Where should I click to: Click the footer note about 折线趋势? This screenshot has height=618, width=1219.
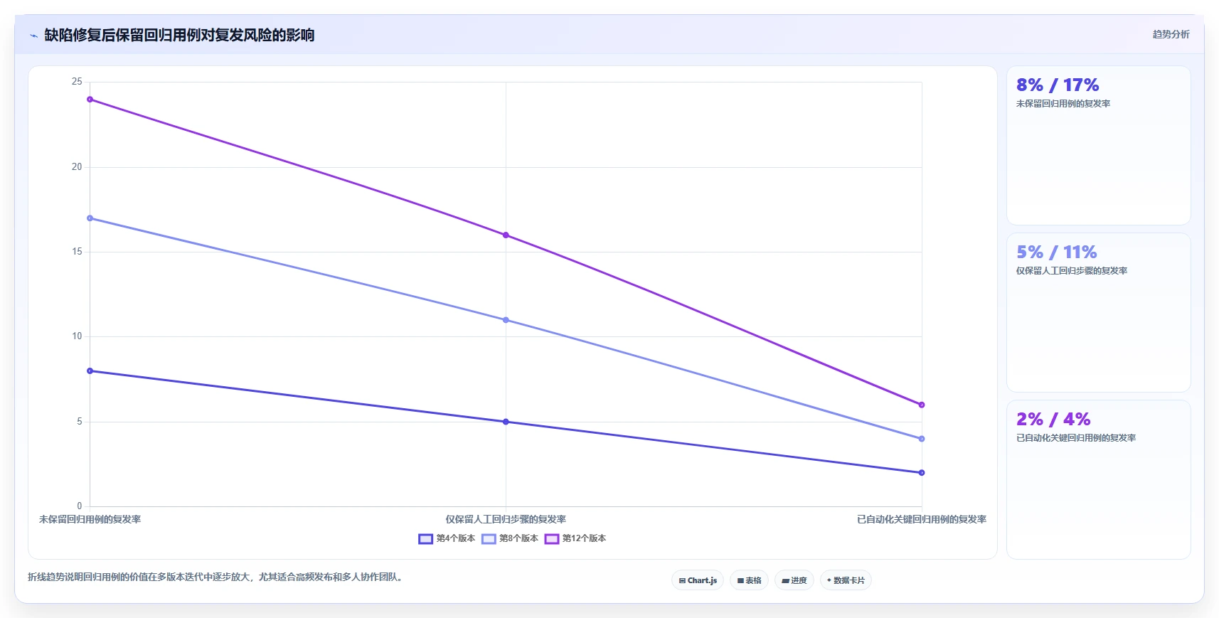pos(217,577)
